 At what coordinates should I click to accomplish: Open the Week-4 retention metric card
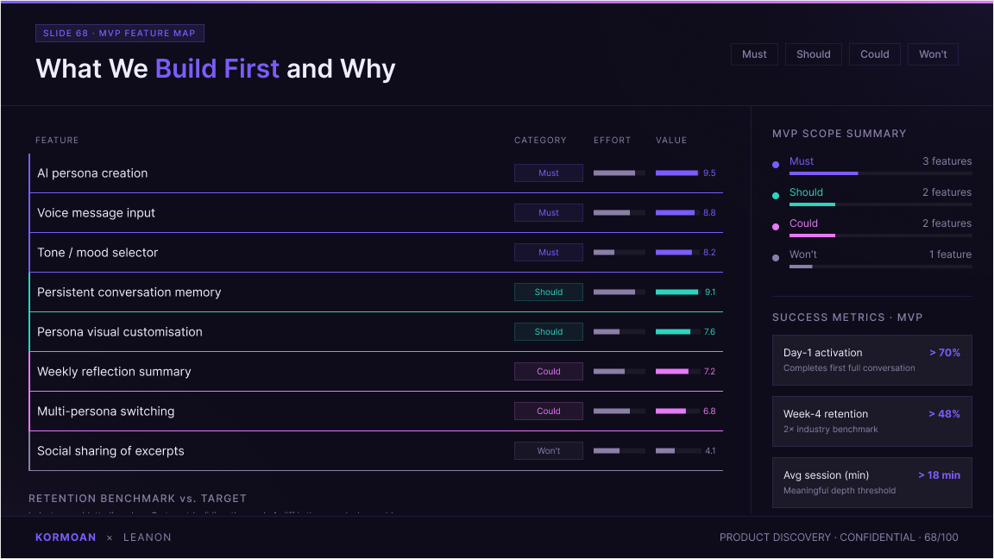coord(871,422)
